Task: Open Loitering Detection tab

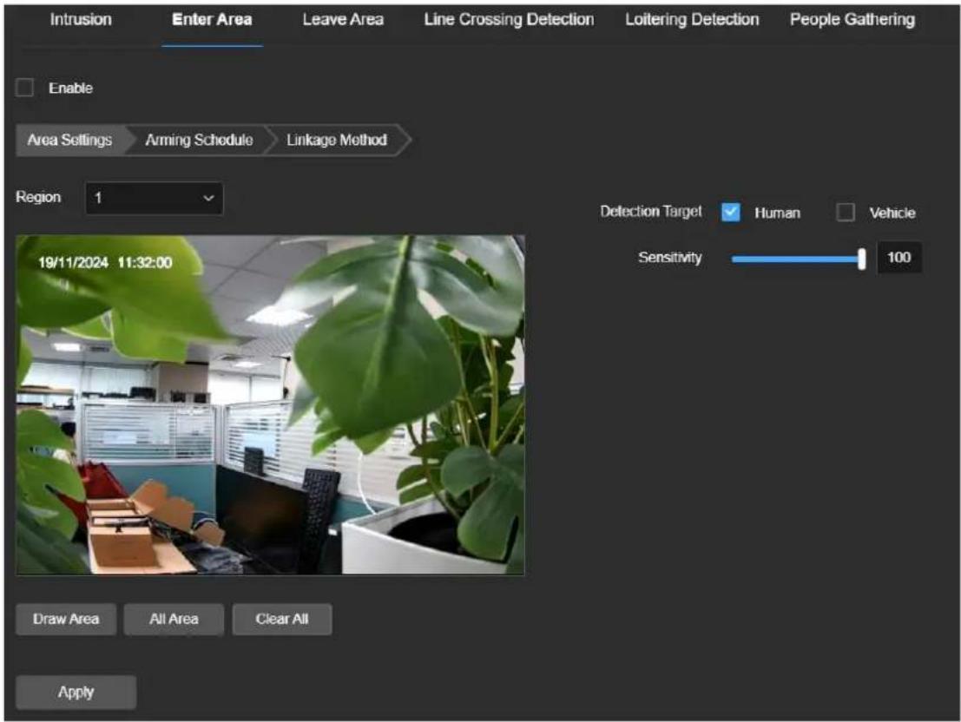Action: click(692, 20)
